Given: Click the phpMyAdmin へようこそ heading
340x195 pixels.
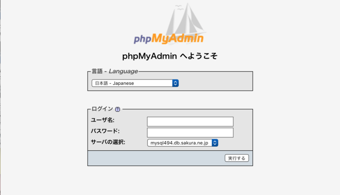Looking at the screenshot, I should tap(170, 56).
